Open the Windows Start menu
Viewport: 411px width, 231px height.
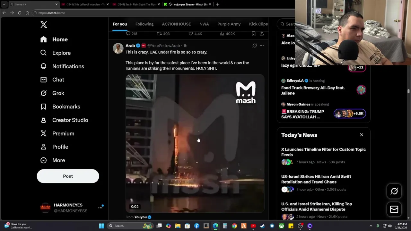point(101,226)
